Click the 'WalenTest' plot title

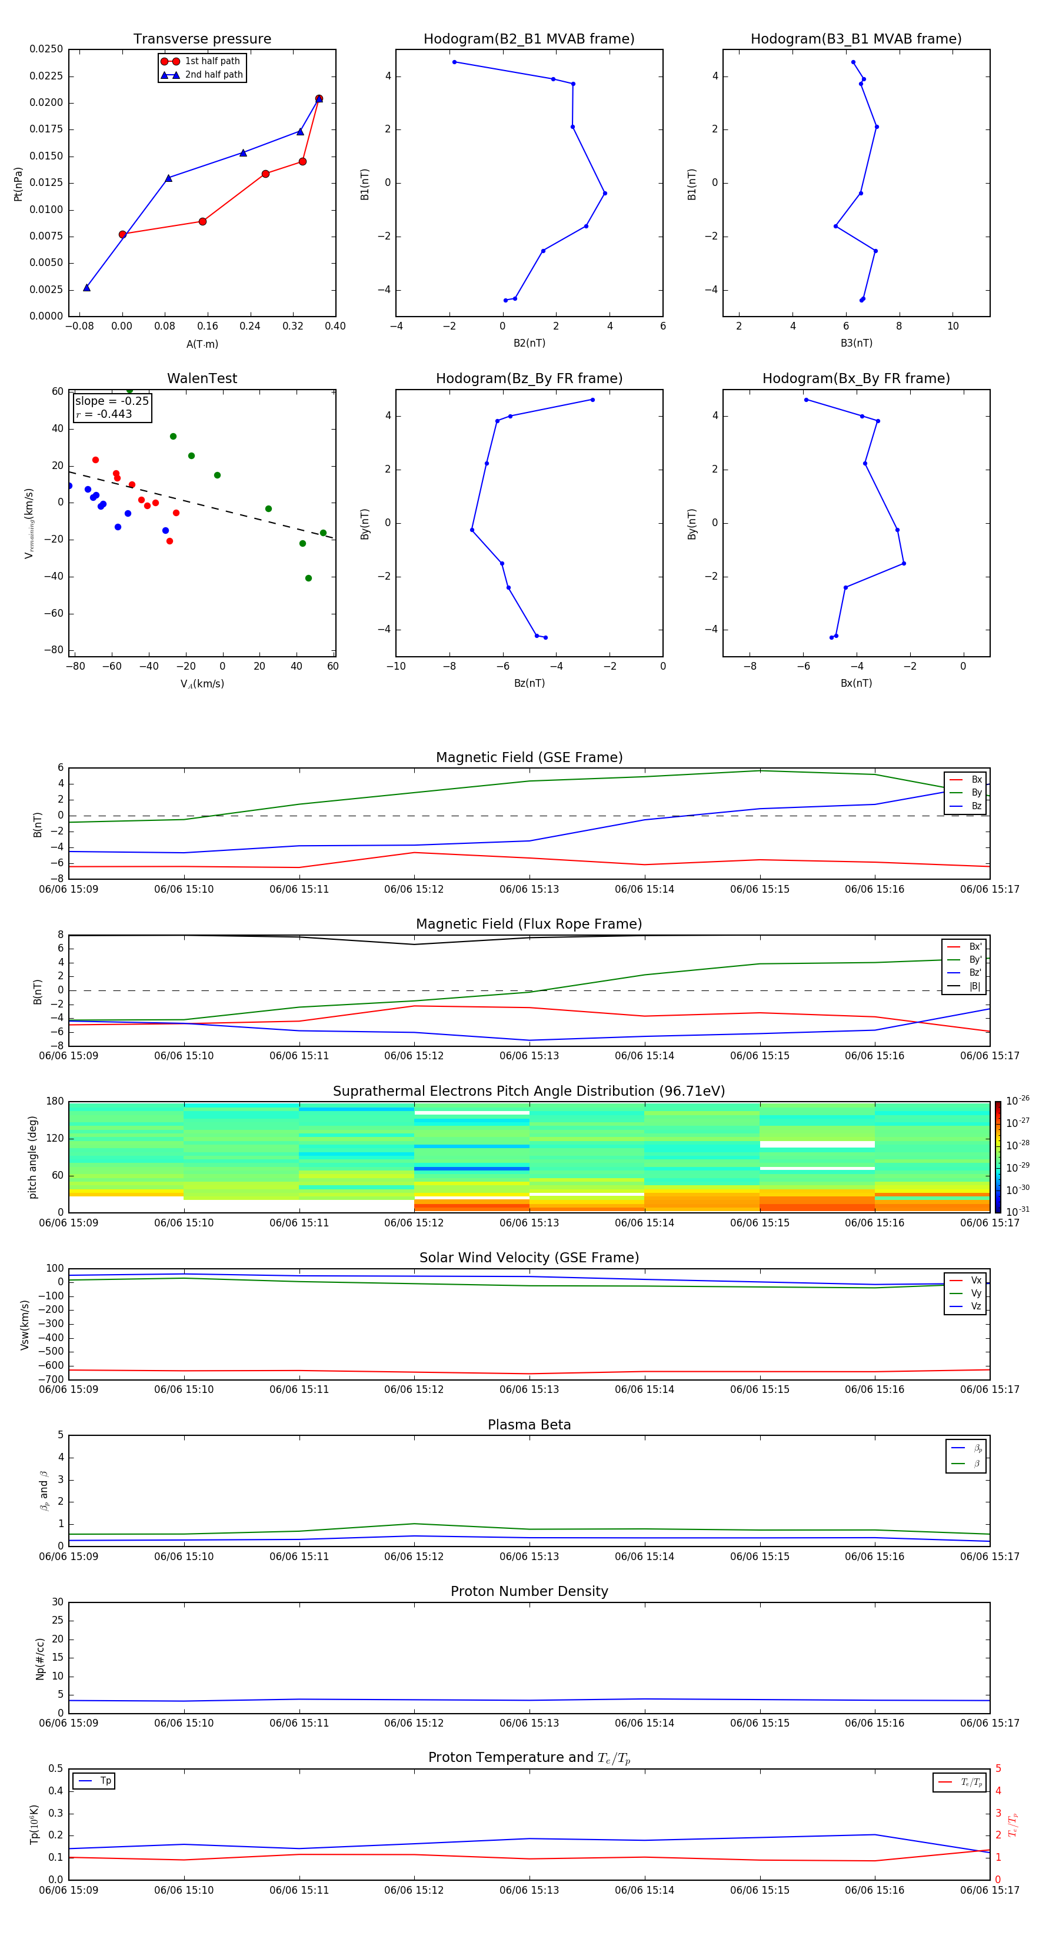pyautogui.click(x=202, y=378)
